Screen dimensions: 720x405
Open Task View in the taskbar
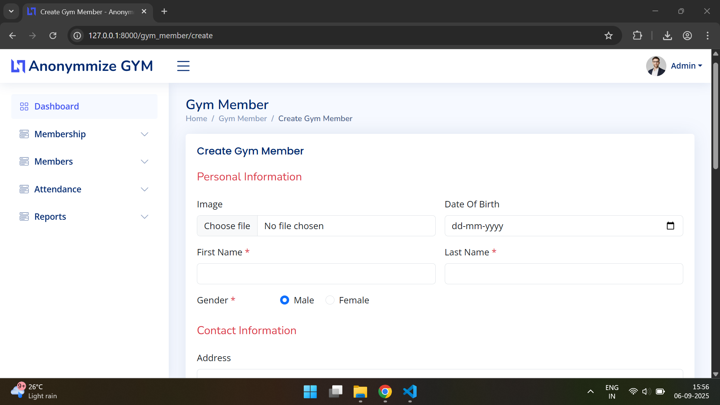[335, 392]
